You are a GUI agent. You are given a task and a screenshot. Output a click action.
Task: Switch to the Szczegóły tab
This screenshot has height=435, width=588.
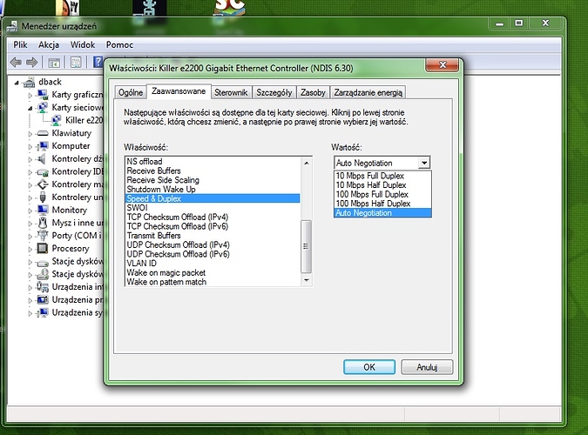274,92
